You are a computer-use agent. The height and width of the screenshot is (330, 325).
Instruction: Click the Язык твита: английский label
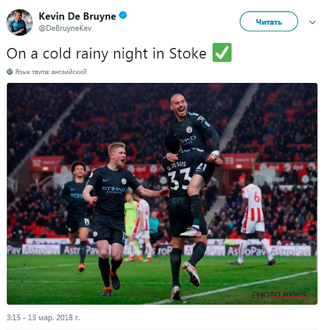pos(51,72)
